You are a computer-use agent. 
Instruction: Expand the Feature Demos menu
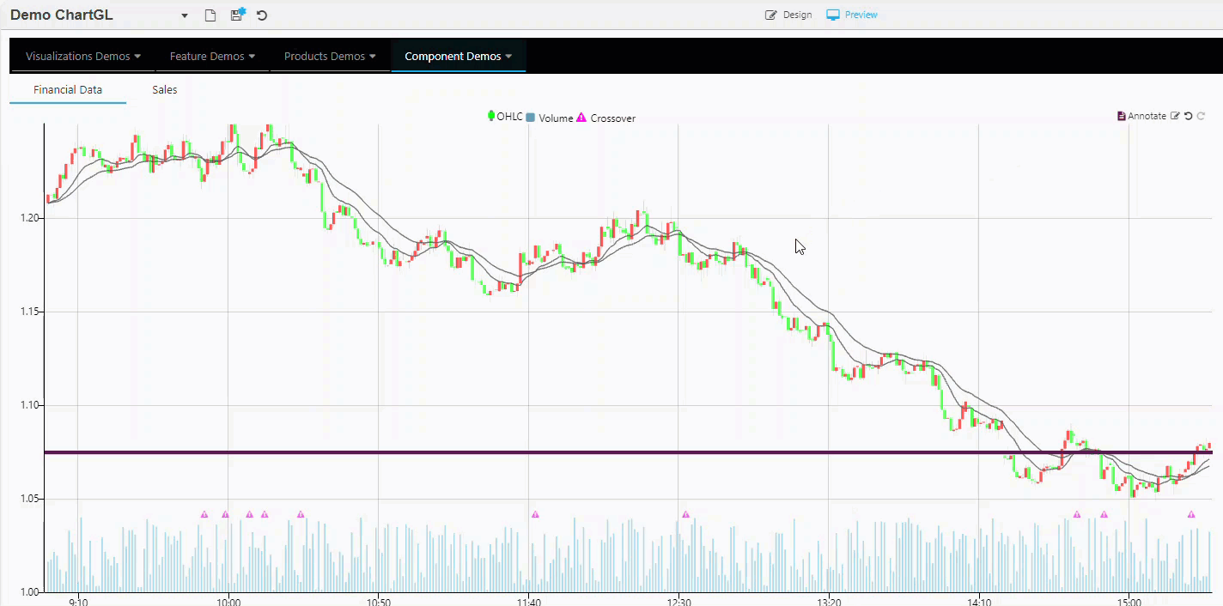212,57
